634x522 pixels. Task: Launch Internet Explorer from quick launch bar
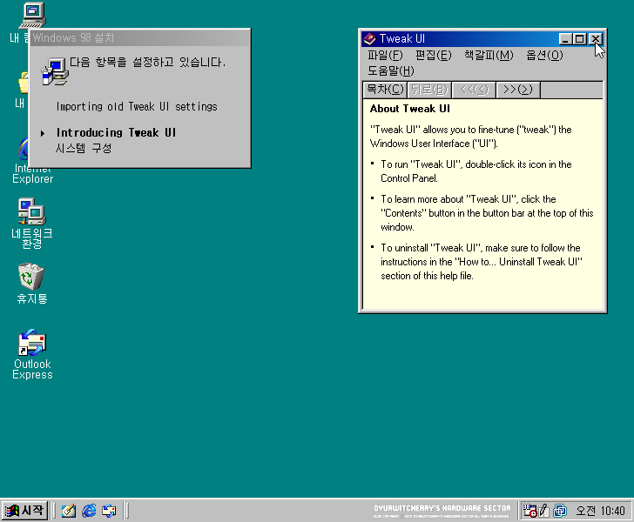point(89,511)
